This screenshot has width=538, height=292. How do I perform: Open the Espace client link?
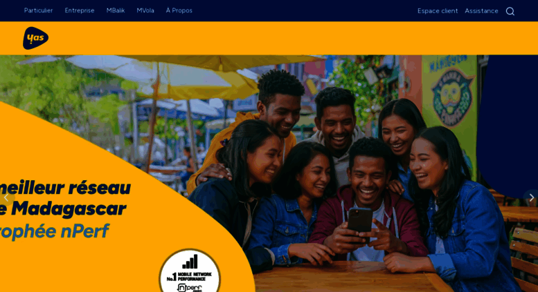tap(438, 11)
